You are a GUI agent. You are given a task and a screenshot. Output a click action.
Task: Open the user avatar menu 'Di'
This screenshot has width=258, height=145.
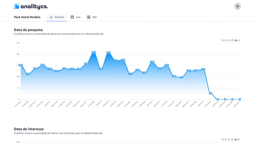point(237,6)
